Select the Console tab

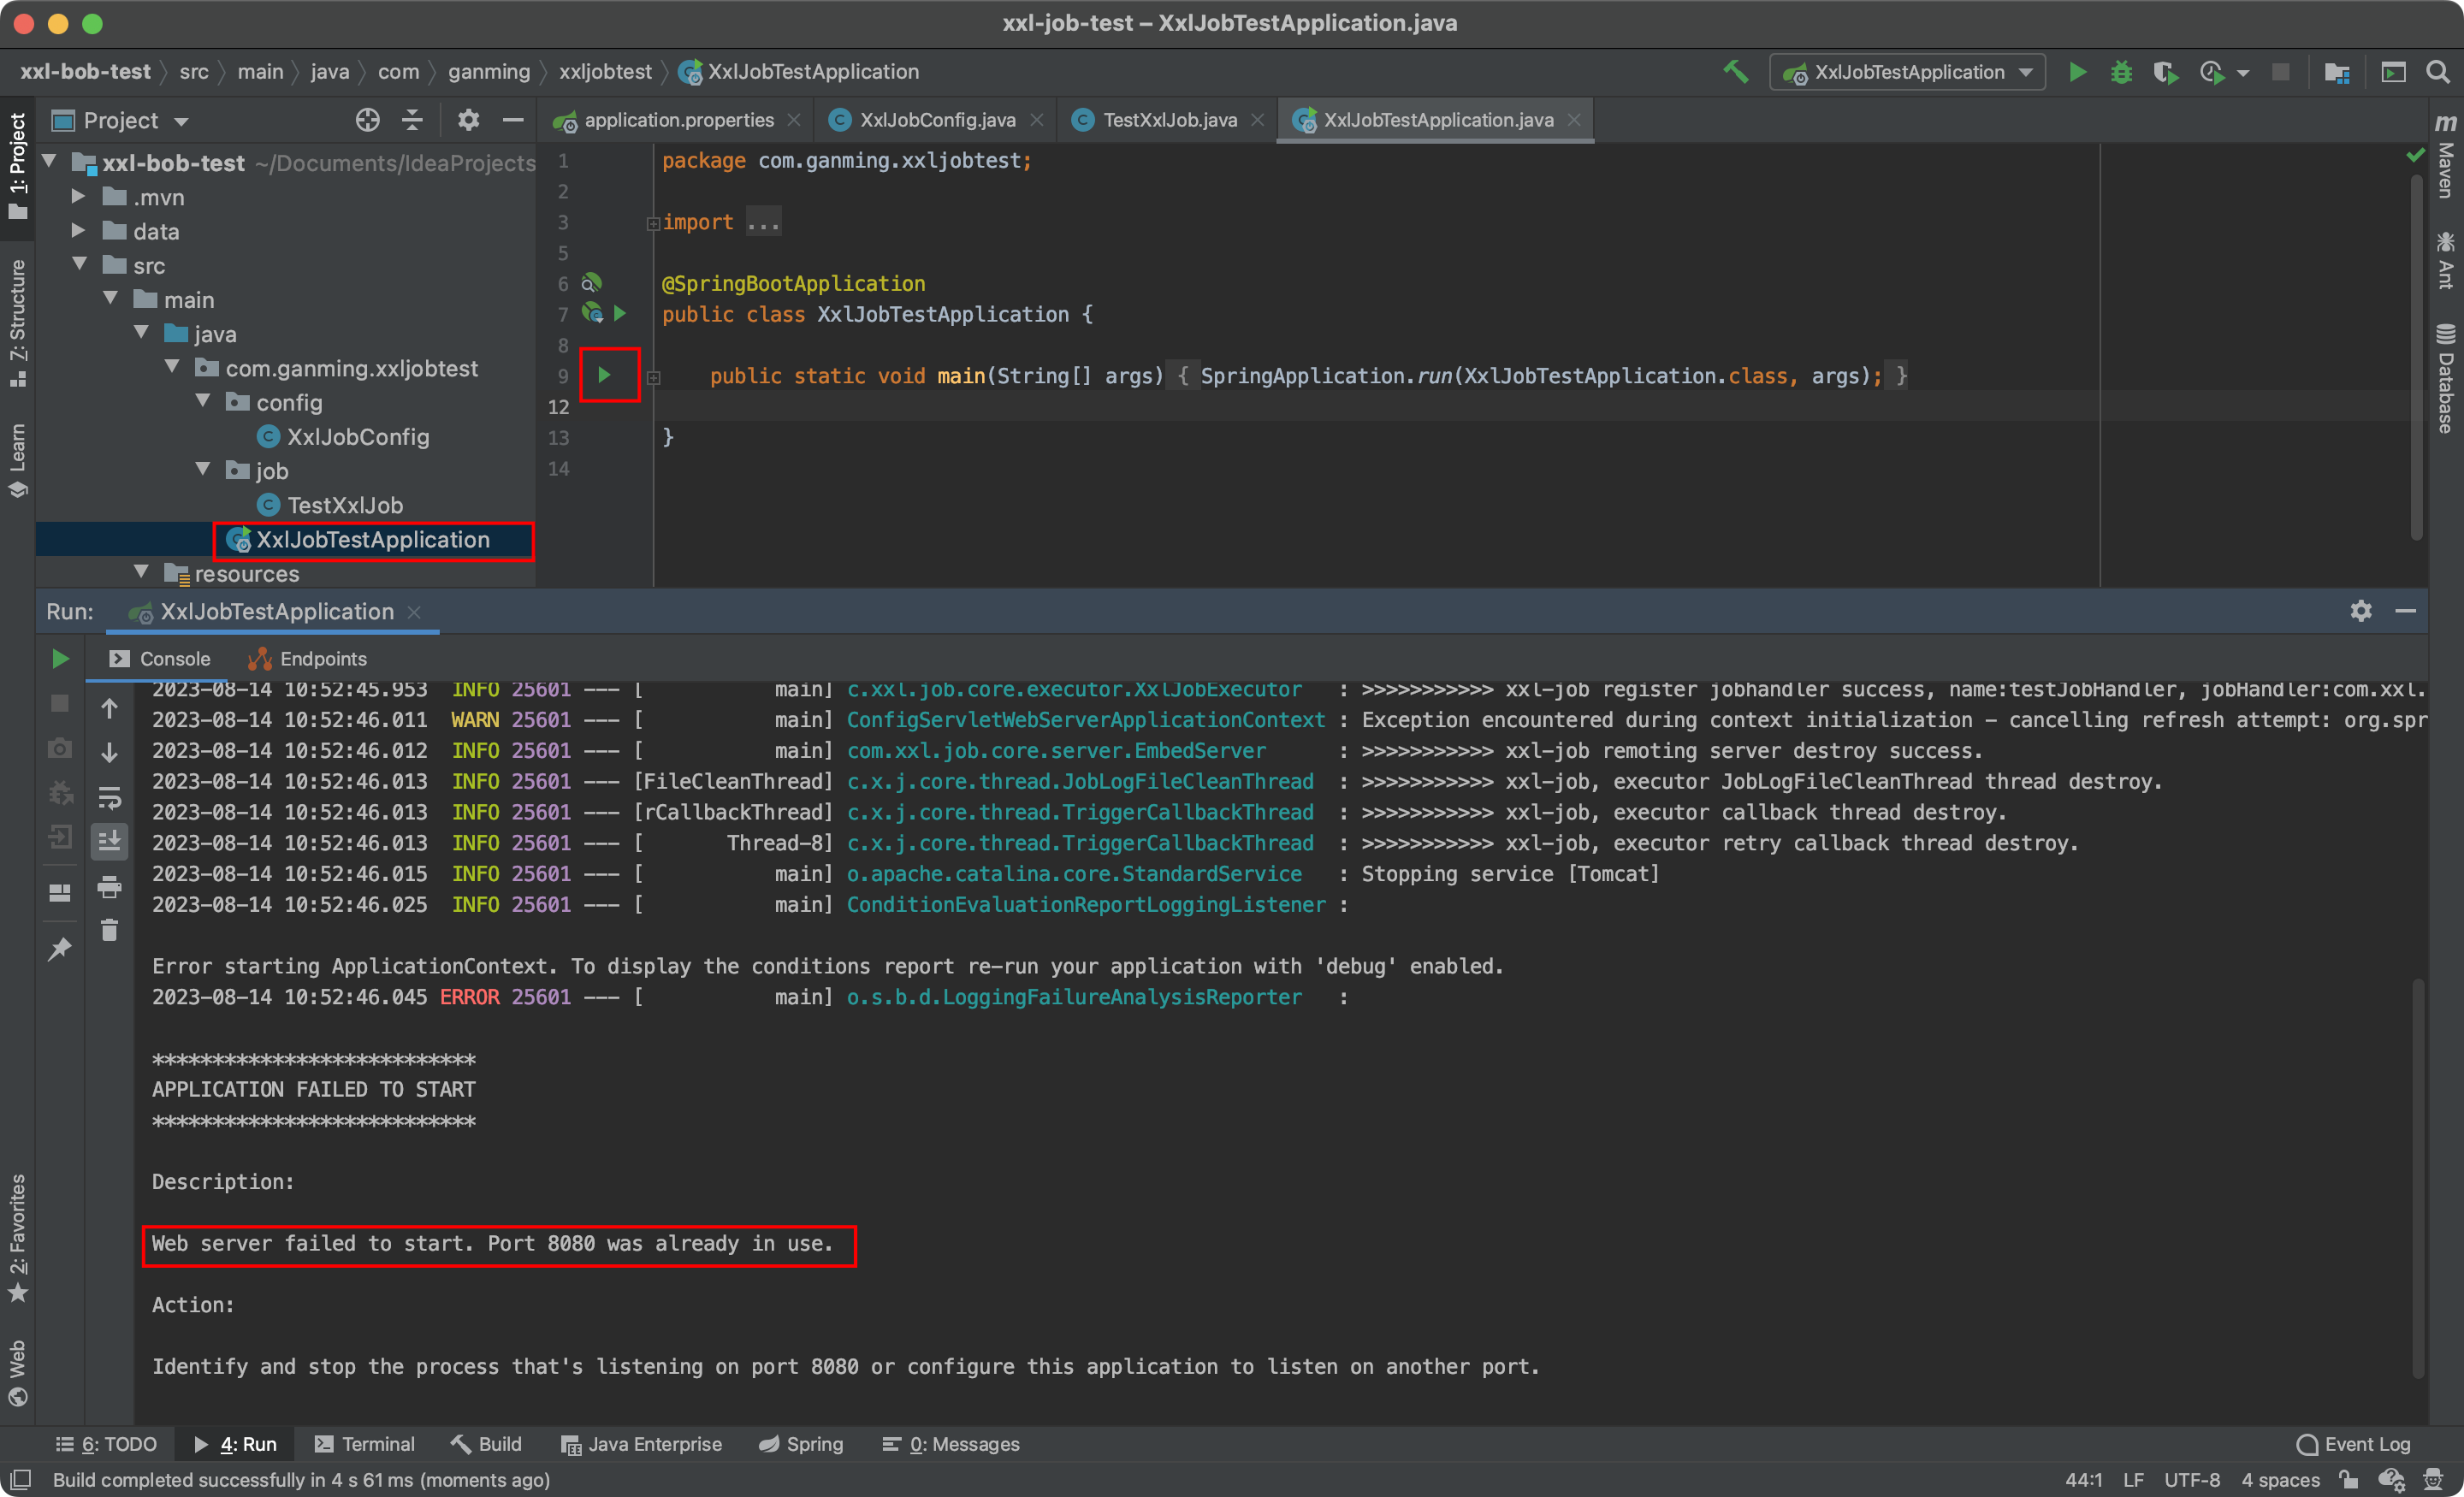coord(160,658)
